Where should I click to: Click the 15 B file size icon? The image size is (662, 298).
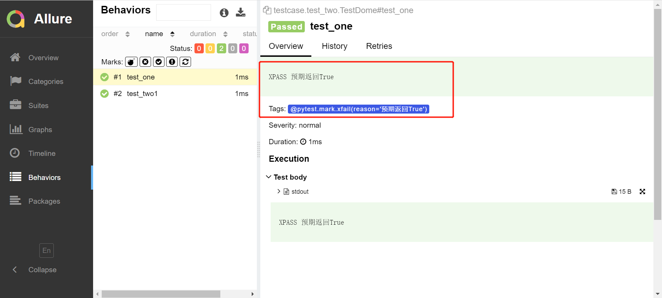coord(614,191)
